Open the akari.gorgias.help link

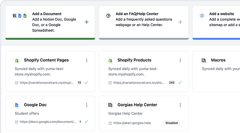tap(132, 123)
